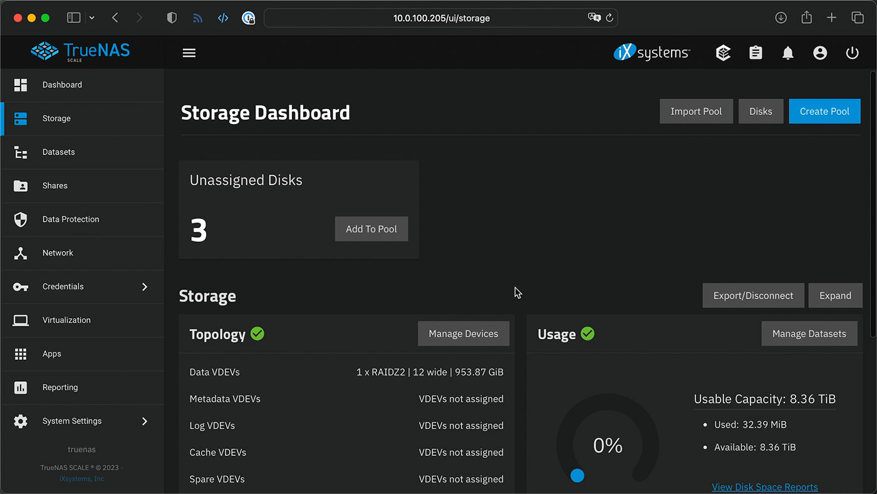Click the Credentials key icon
This screenshot has width=877, height=494.
(21, 286)
